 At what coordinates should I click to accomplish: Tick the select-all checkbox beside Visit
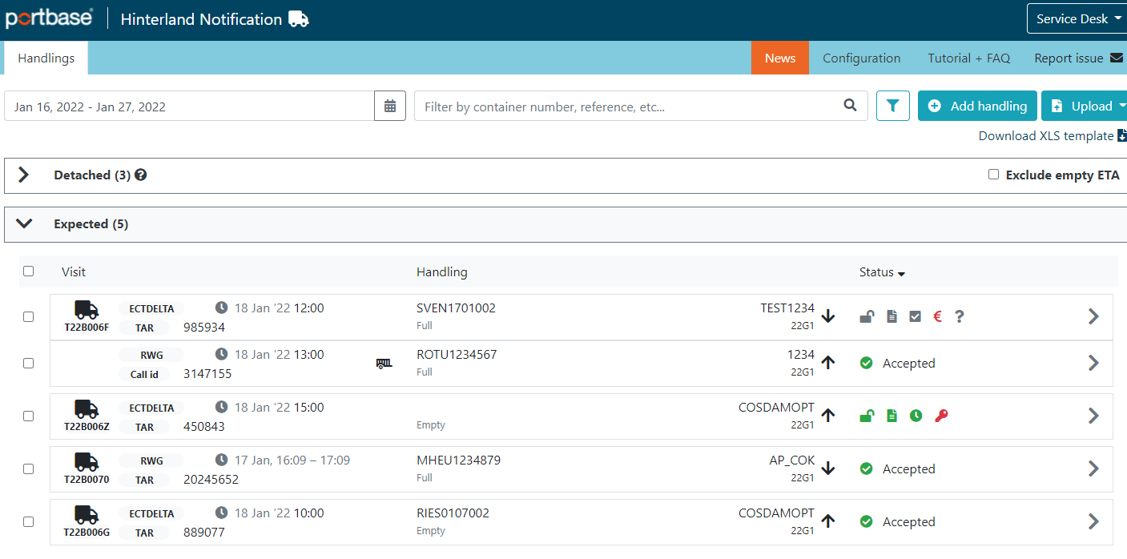[x=29, y=271]
